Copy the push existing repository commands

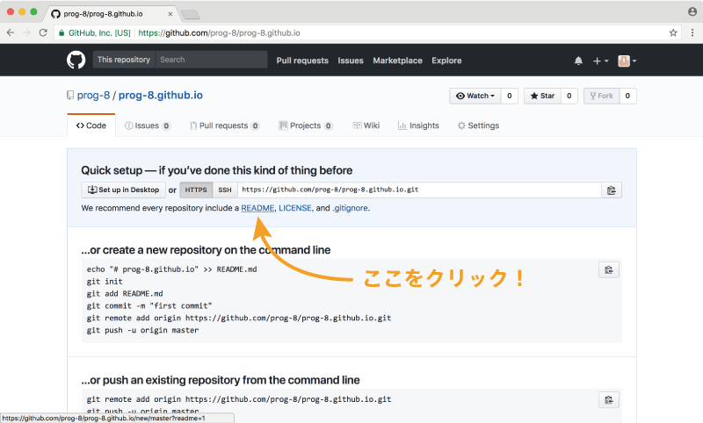click(609, 399)
